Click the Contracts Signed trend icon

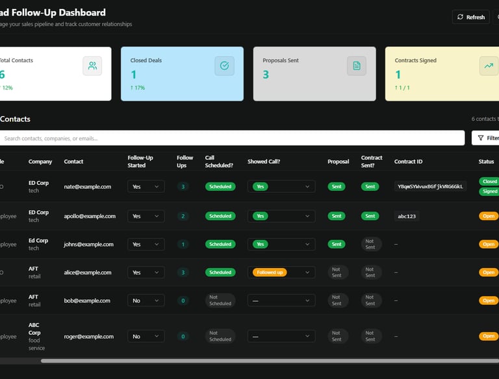point(489,66)
